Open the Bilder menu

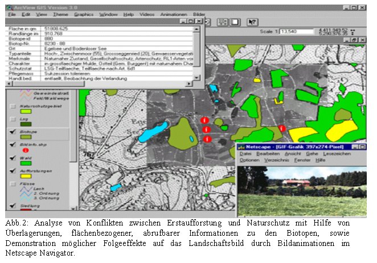point(199,14)
